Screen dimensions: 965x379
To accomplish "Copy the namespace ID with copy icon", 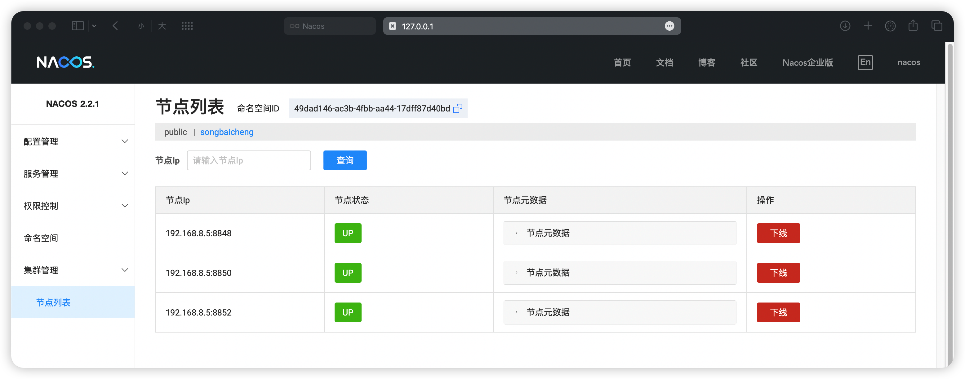I will [x=457, y=108].
